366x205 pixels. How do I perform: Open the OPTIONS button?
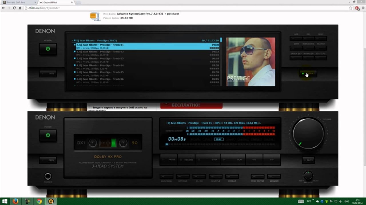(183, 177)
